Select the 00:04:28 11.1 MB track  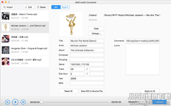pyautogui.click(x=25, y=39)
